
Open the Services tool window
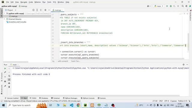pos(102,98)
